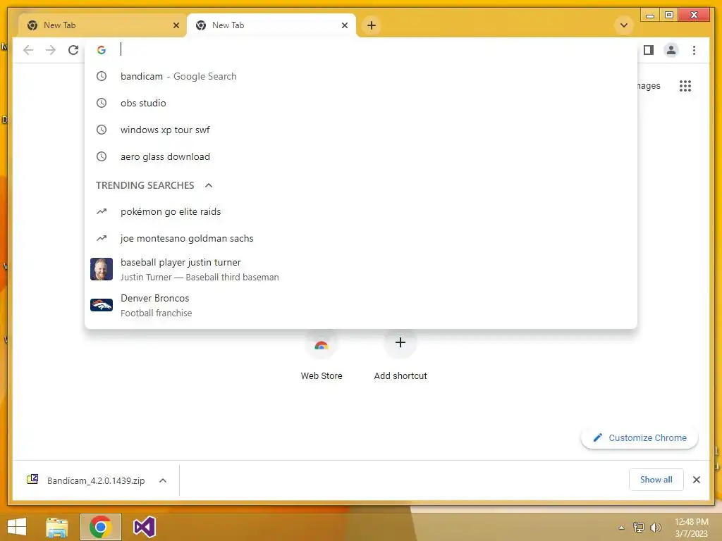Click the Google logo in address bar

click(102, 50)
